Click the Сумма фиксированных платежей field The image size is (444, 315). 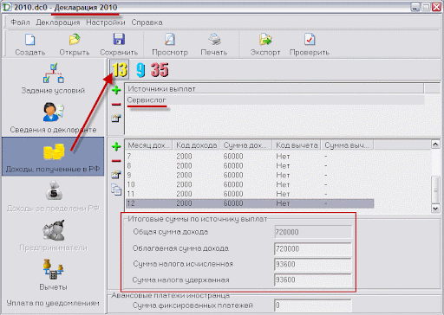313,305
